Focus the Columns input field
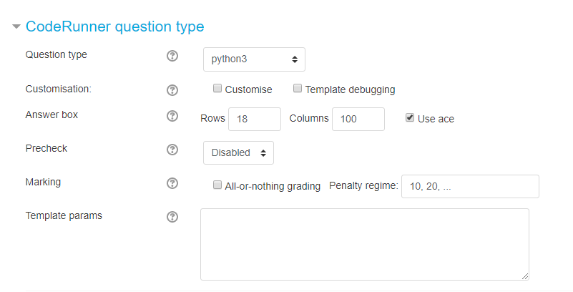The width and height of the screenshot is (573, 292). tap(358, 119)
